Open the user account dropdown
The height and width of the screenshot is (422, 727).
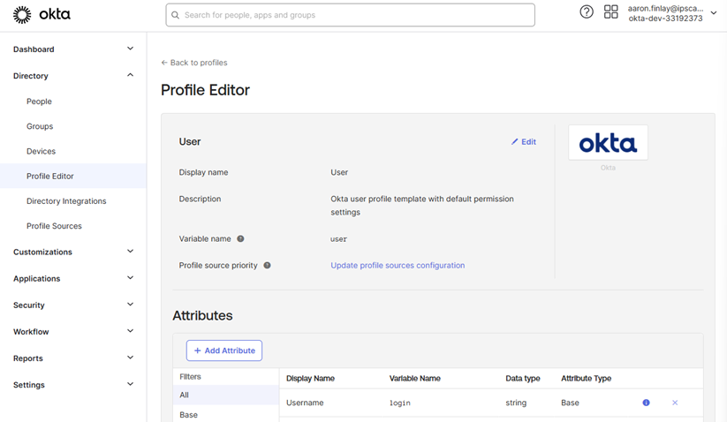(714, 13)
